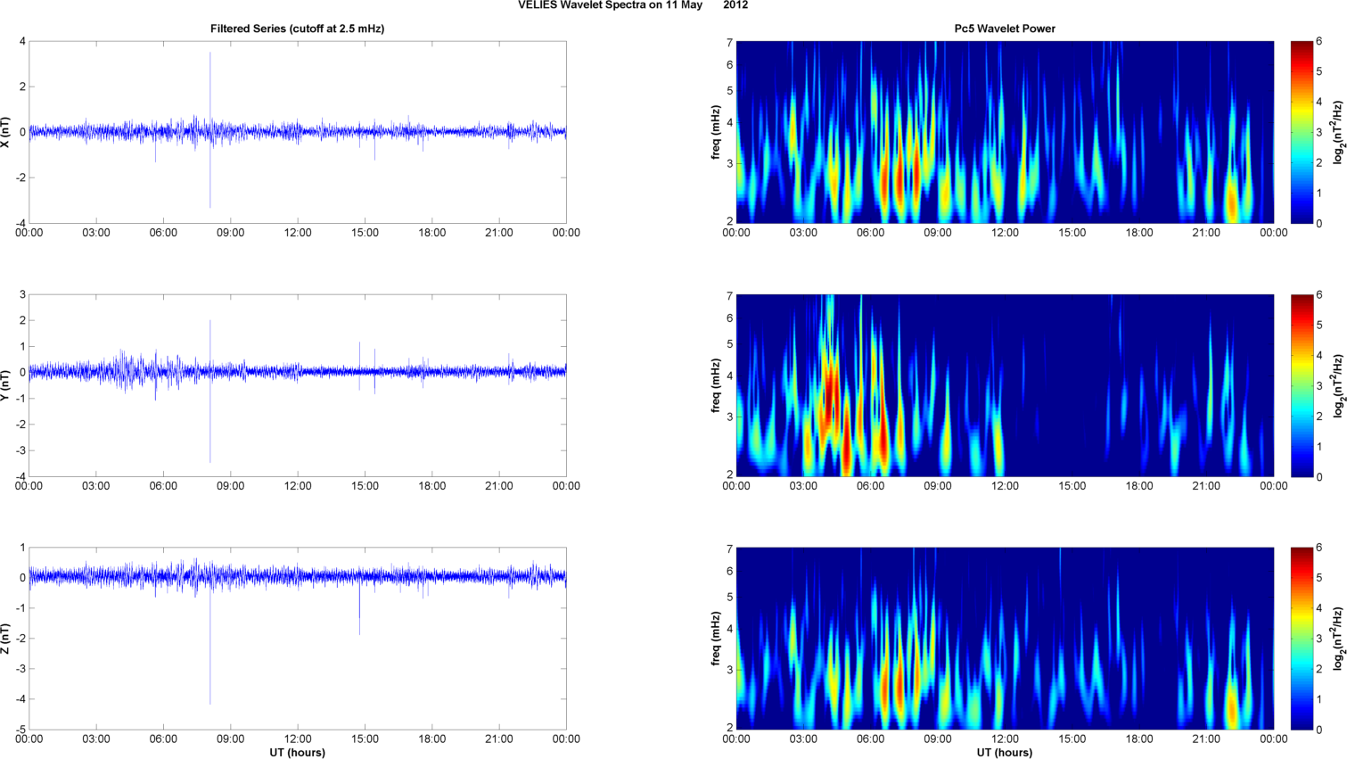1347x759 pixels.
Task: Click the Z component filtered series plot
Action: point(298,639)
